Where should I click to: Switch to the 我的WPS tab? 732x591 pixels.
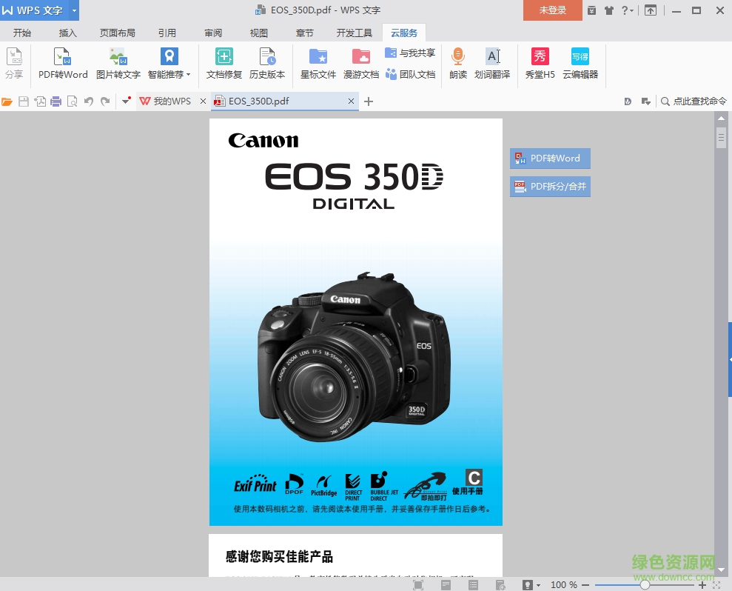tap(171, 101)
